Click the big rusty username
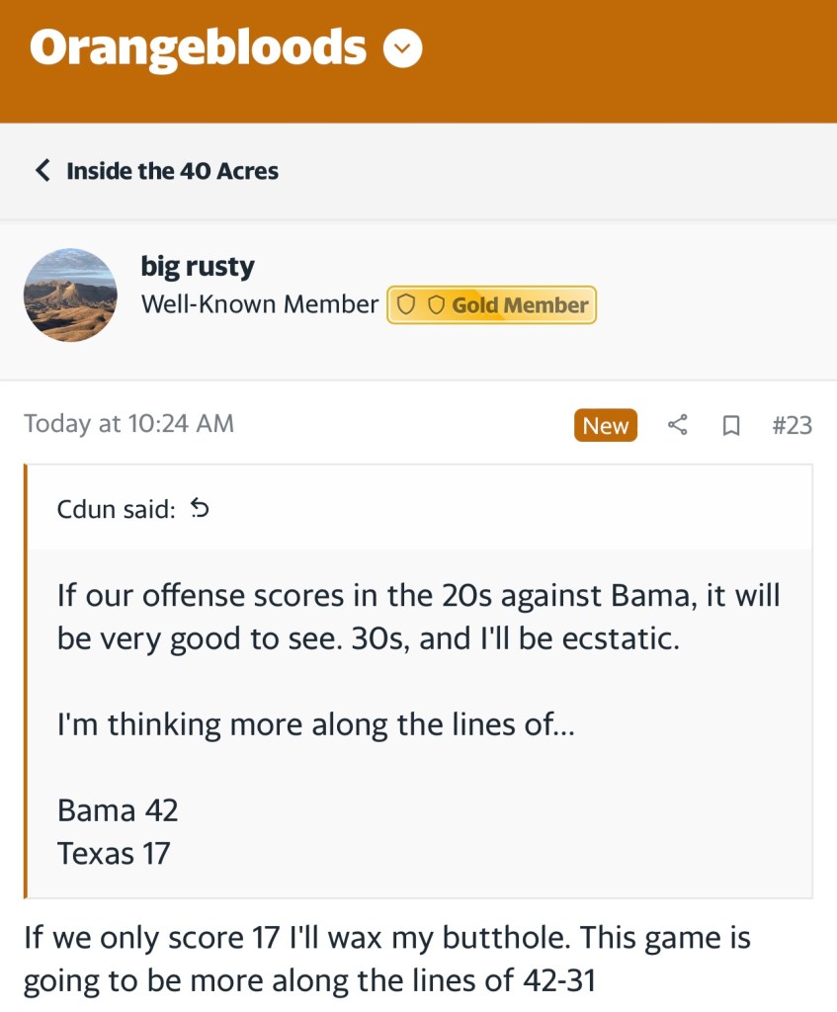This screenshot has width=837, height=1012. click(198, 267)
